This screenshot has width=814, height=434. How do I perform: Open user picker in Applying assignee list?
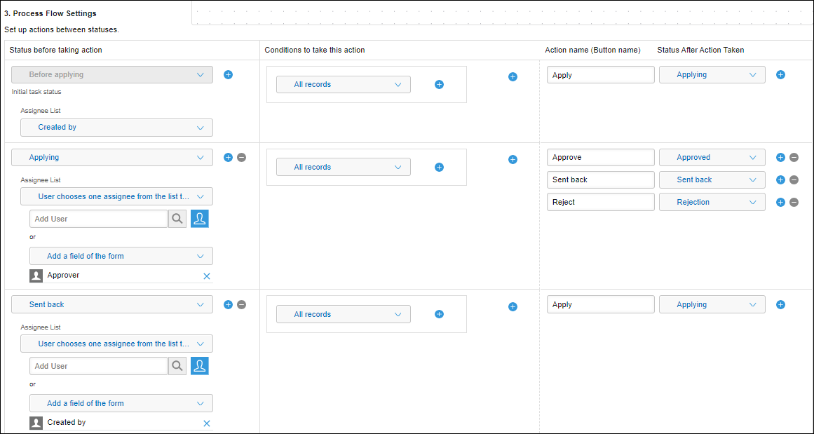point(199,219)
